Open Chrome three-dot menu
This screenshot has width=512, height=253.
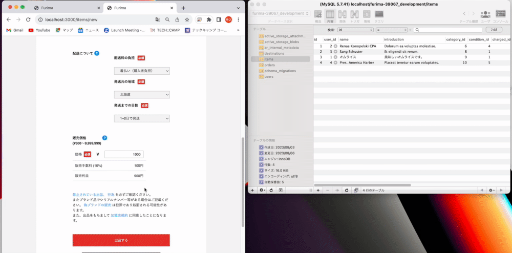[239, 19]
